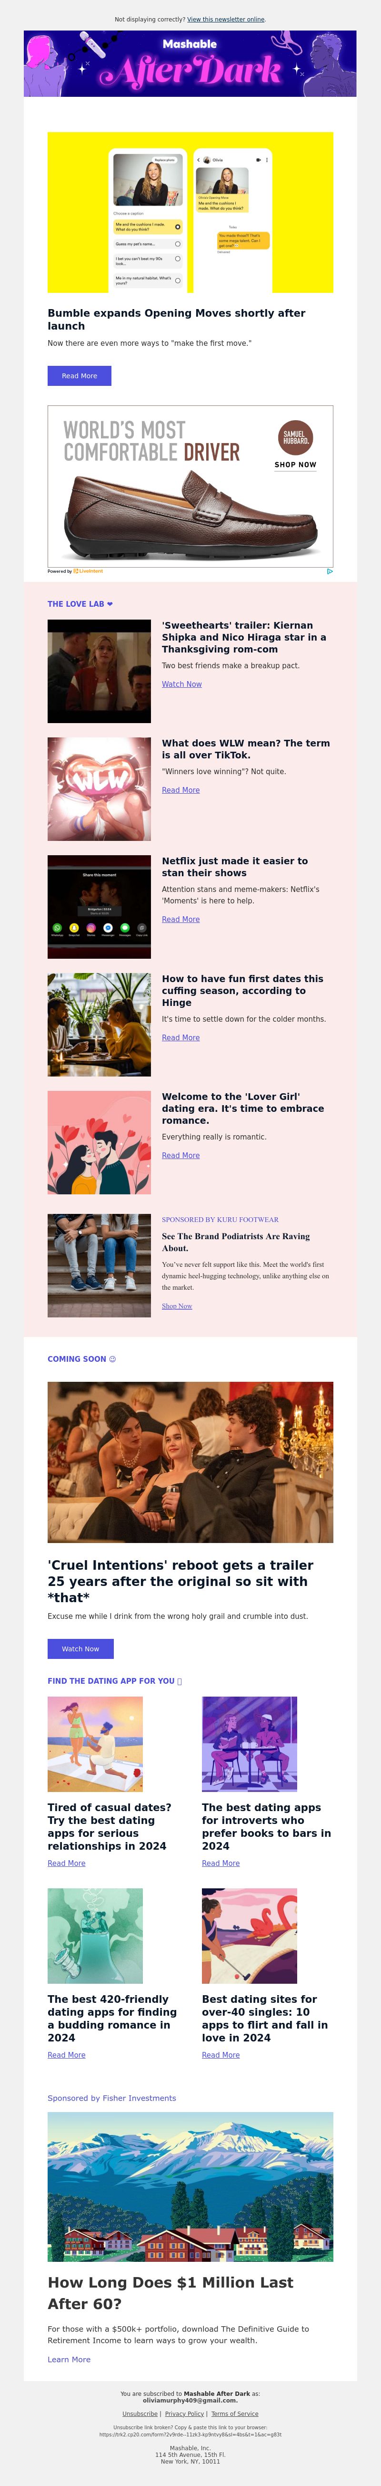Click the AdChoices icon under shoe ad

[330, 571]
